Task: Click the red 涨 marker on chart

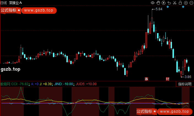Action: click(x=146, y=79)
